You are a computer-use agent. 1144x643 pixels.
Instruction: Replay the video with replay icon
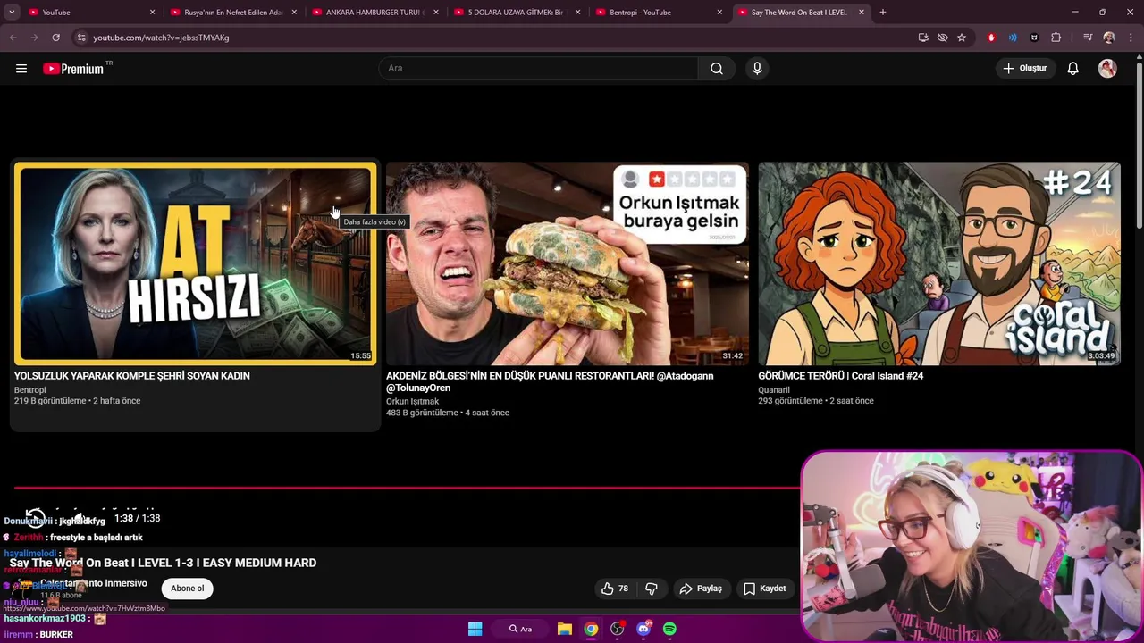coord(35,517)
